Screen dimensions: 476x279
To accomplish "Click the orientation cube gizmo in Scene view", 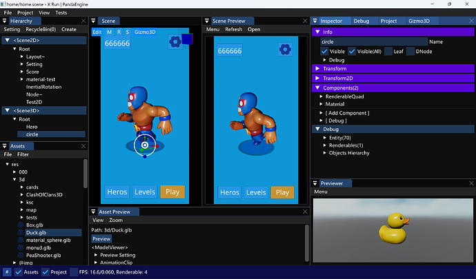I will click(x=188, y=39).
